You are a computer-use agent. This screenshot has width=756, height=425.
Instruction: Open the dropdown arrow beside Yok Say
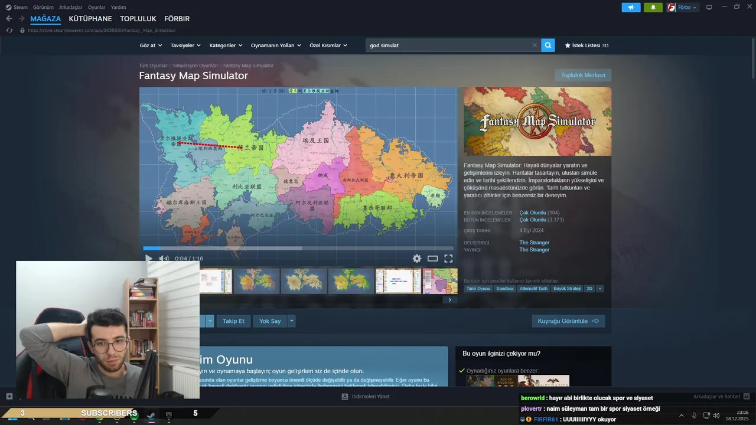(x=291, y=321)
